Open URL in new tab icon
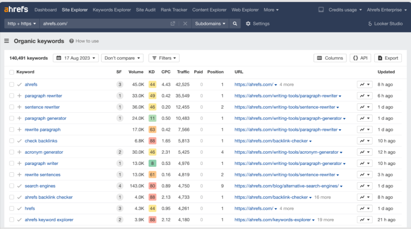The image size is (411, 229). tap(173, 24)
